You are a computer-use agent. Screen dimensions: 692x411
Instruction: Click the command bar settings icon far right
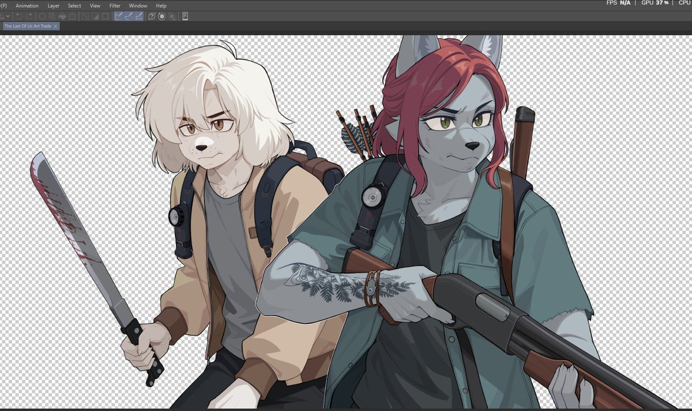pos(185,17)
